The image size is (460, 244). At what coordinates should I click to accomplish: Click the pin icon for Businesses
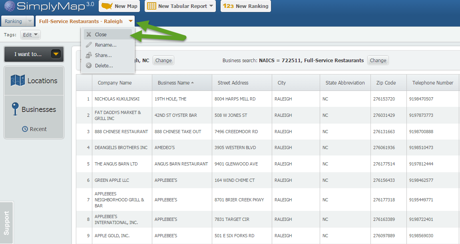click(15, 109)
